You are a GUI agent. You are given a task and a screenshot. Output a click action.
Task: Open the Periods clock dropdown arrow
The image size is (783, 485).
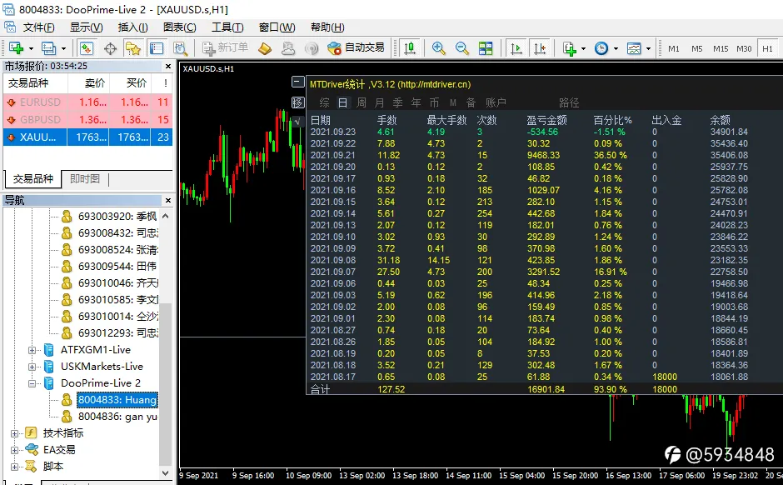coord(616,49)
